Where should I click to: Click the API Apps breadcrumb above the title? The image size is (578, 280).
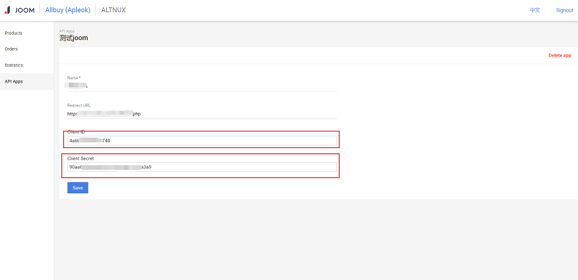66,31
